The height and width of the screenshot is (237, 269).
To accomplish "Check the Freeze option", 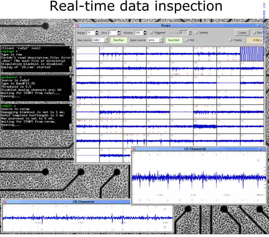I will point(230,40).
